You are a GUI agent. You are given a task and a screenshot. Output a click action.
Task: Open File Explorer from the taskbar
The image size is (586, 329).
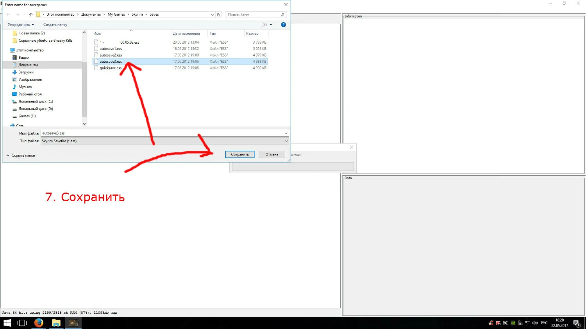(x=56, y=323)
